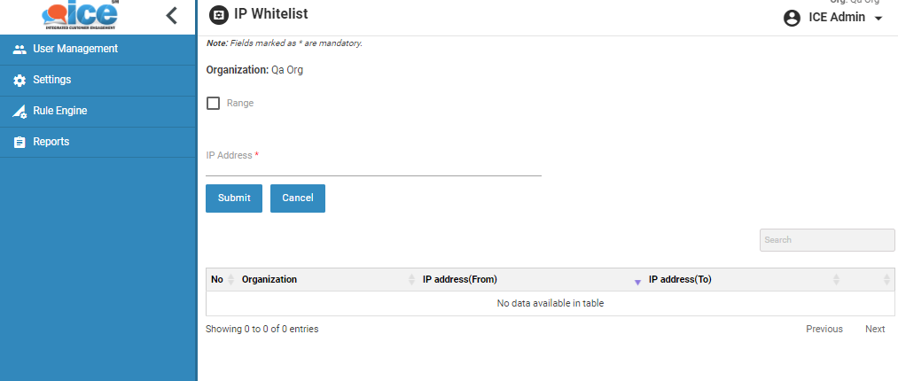Collapse sidebar with the left chevron
Screen dimensions: 898x381
click(172, 15)
